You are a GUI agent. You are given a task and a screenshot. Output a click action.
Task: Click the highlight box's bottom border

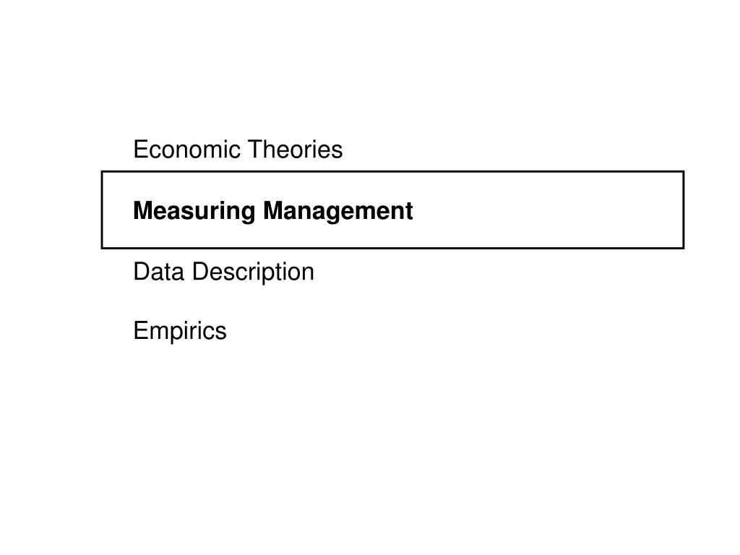[x=392, y=248]
